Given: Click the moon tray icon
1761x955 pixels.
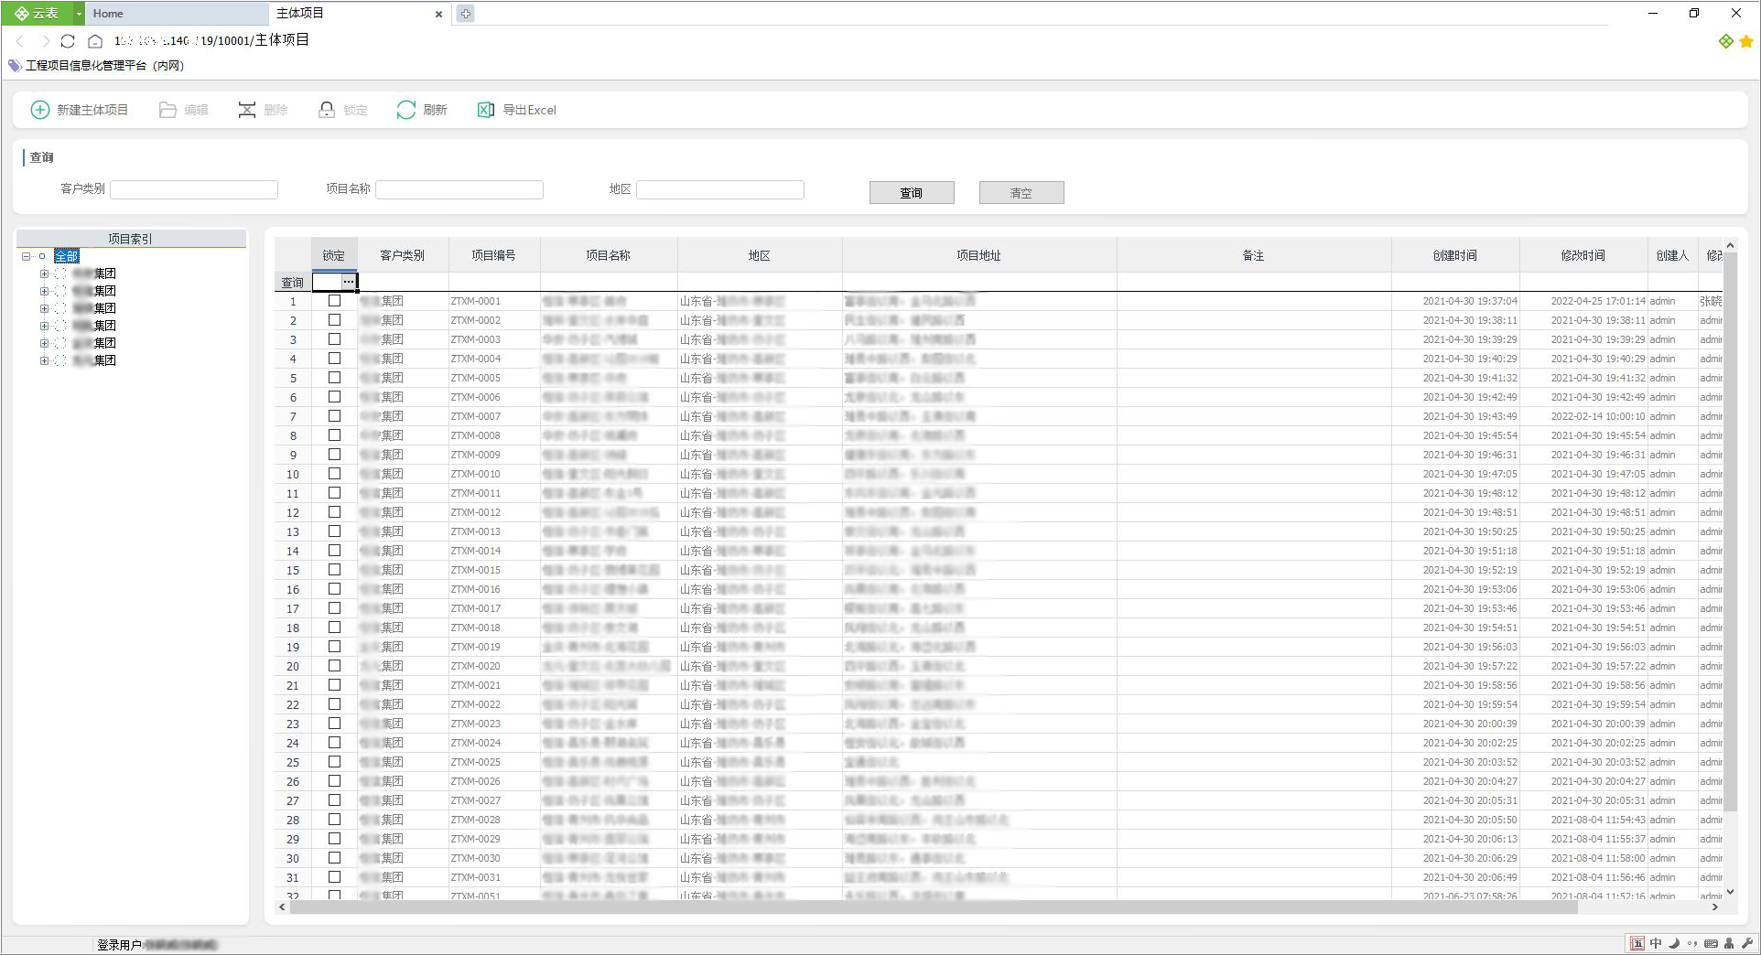Looking at the screenshot, I should (1674, 943).
